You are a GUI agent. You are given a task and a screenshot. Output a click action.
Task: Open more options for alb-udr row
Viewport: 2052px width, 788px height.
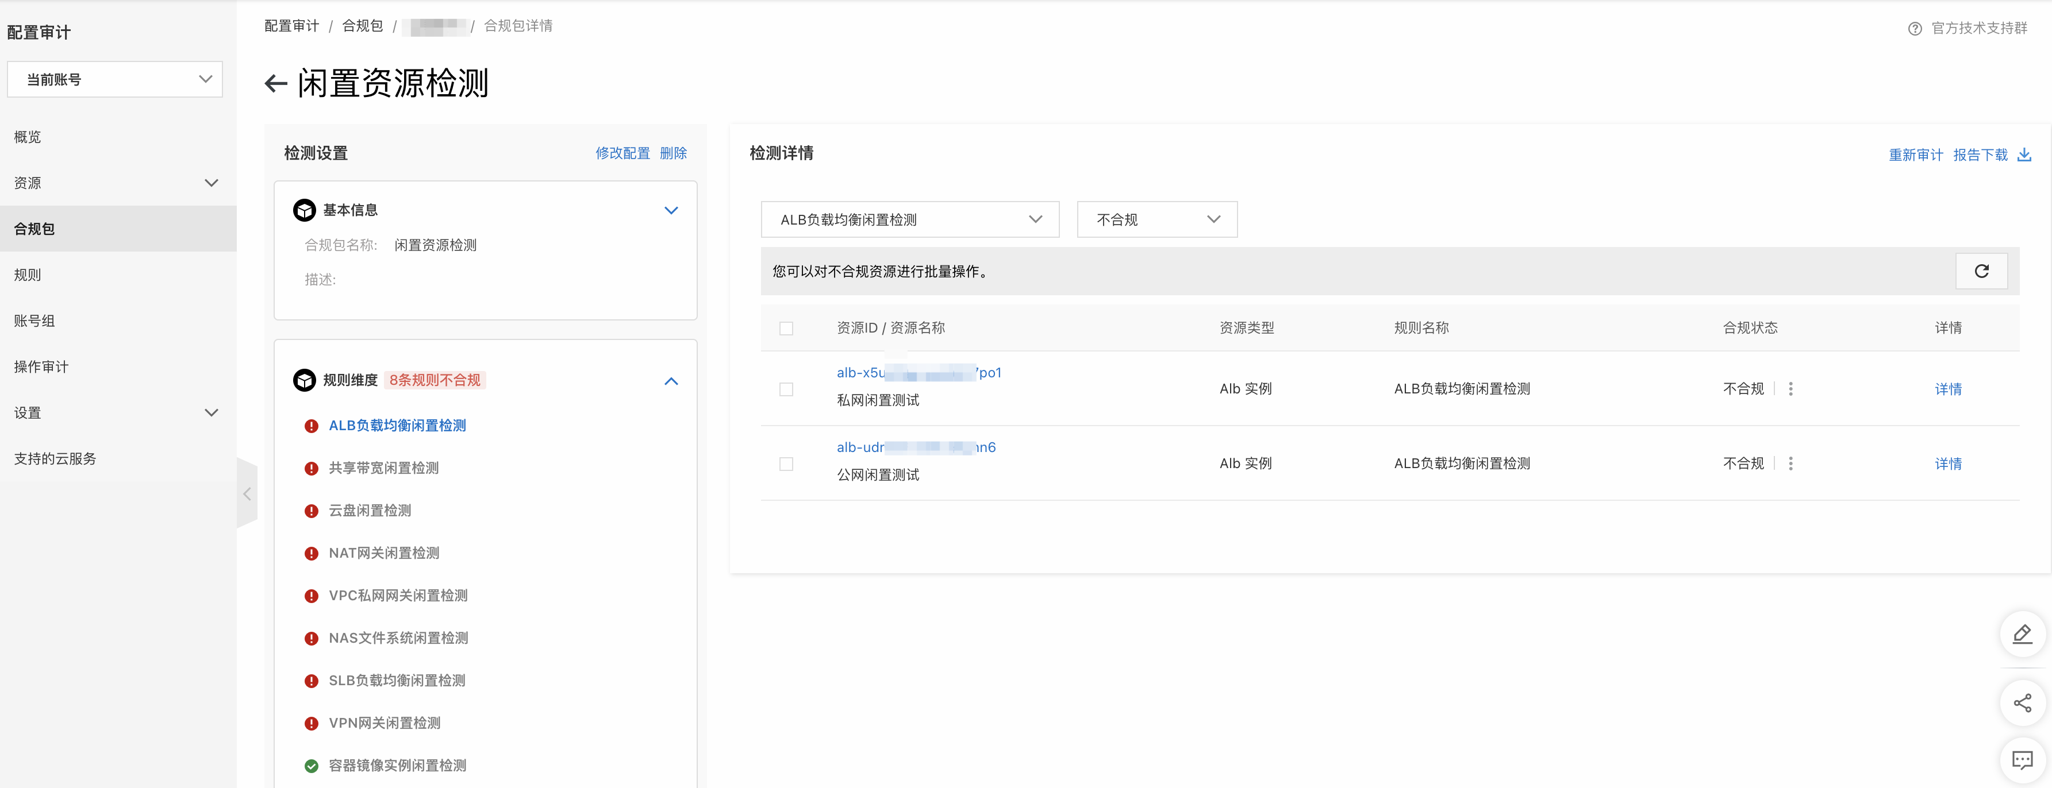click(x=1790, y=463)
